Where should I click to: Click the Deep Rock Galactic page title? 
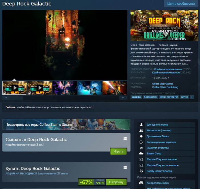[x=27, y=4]
